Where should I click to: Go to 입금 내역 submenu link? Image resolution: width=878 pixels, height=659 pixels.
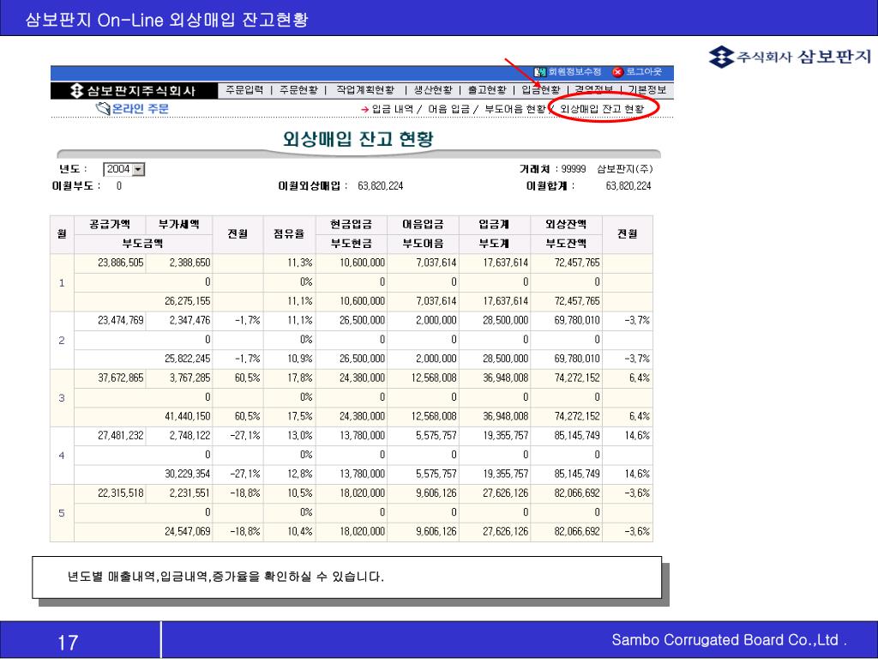tap(393, 109)
